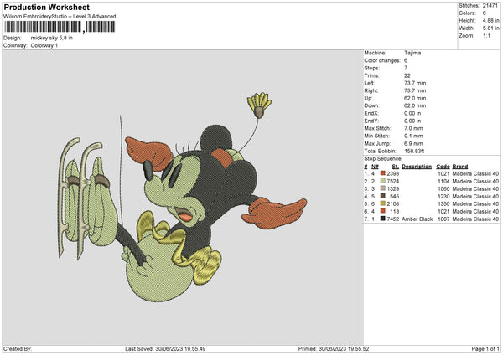Click the orange swatch in stop row 1

[x=383, y=173]
